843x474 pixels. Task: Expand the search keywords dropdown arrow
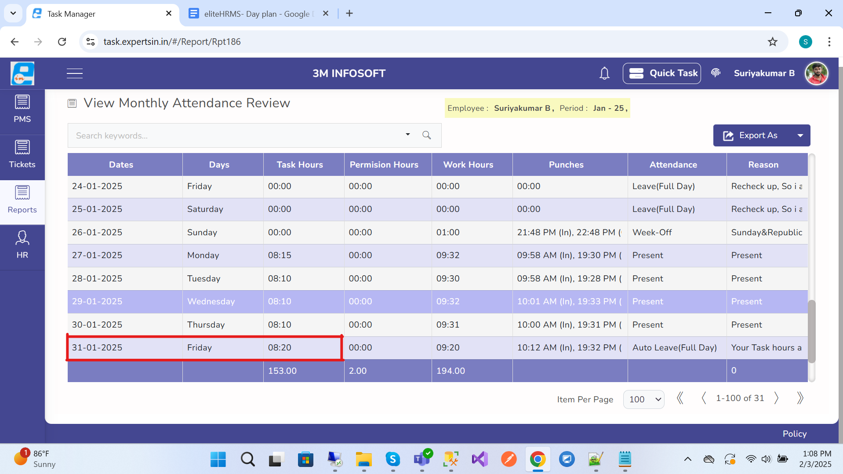coord(408,135)
